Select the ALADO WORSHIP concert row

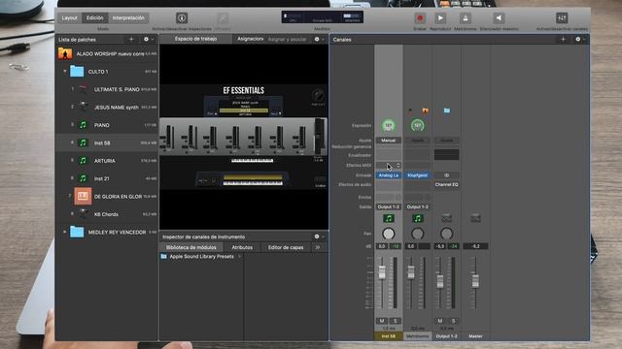coord(108,53)
